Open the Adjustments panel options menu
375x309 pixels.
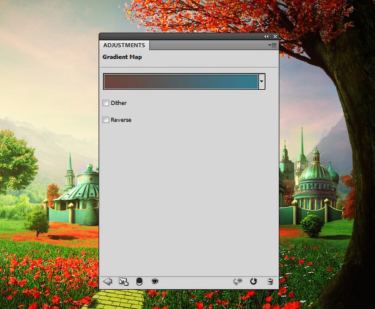click(272, 45)
